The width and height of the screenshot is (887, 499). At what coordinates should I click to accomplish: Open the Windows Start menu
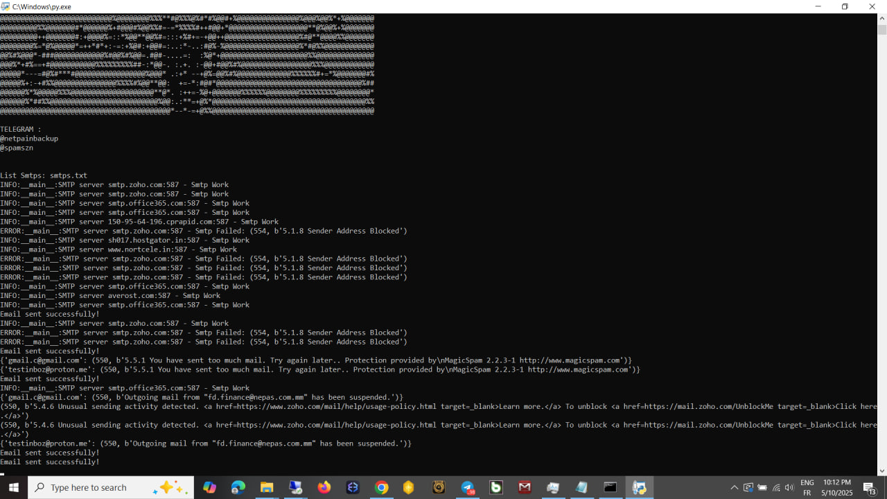click(x=14, y=487)
